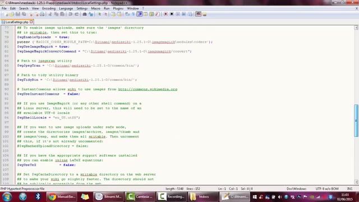Cut selection using the scissors icon
Image resolution: width=359 pixels, height=202 pixels.
tap(50, 14)
